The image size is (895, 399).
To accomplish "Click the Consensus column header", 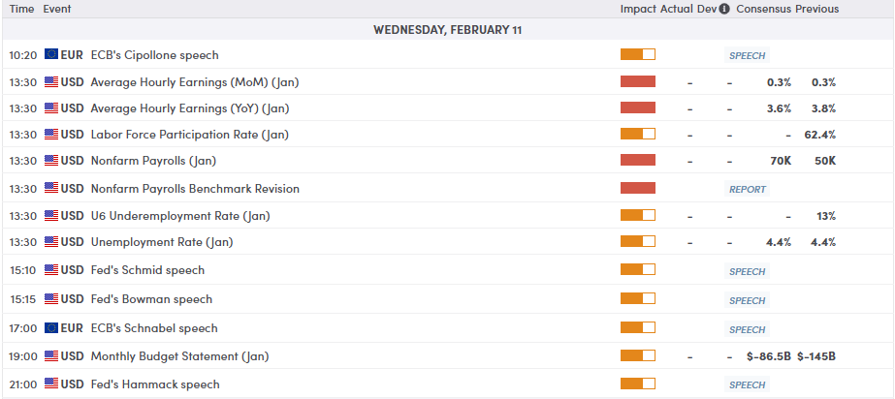I will 763,9.
